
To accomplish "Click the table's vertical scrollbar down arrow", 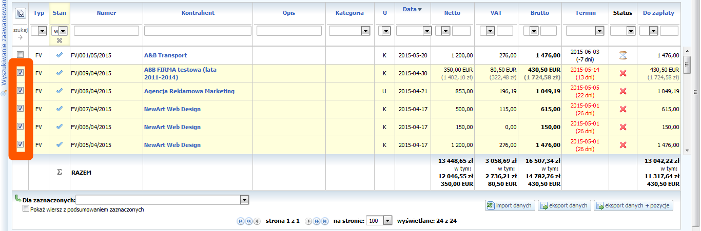I will point(688,150).
